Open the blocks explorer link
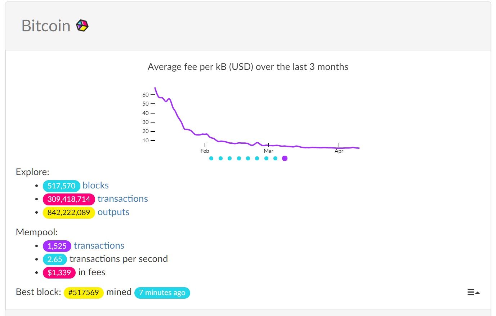Screen dimensions: 496x316 [95, 186]
